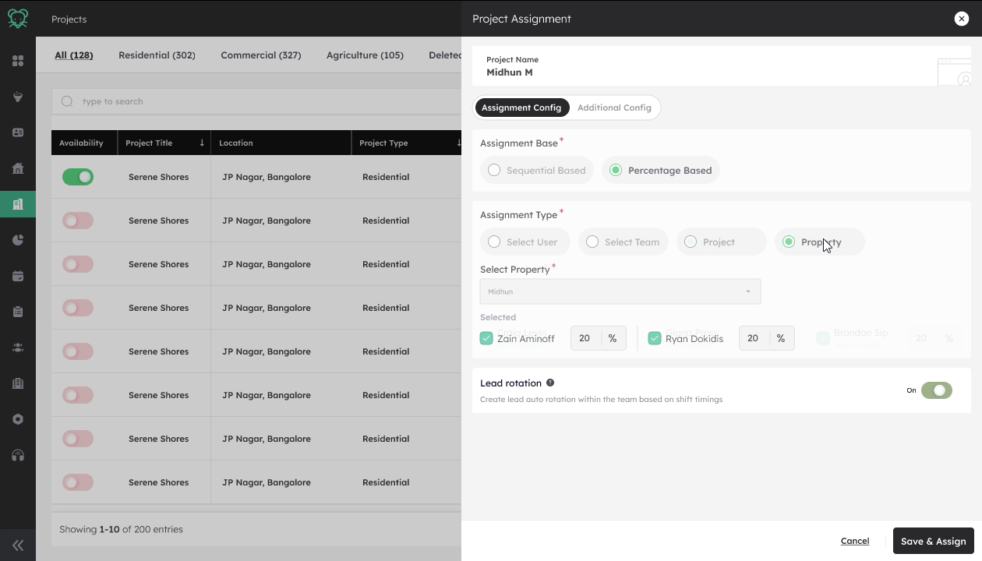Click the app logo in the sidebar
982x561 pixels.
(x=18, y=18)
